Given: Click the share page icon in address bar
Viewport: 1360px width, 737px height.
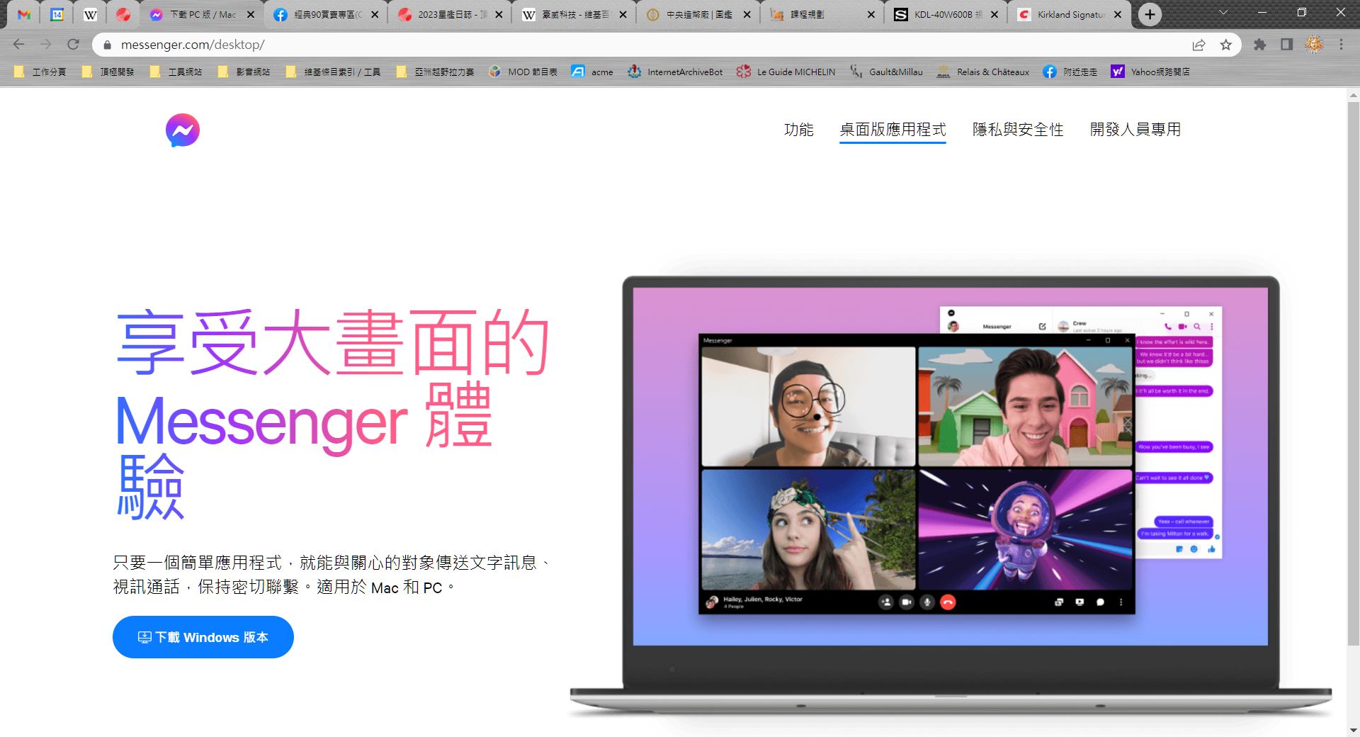Looking at the screenshot, I should tap(1198, 45).
